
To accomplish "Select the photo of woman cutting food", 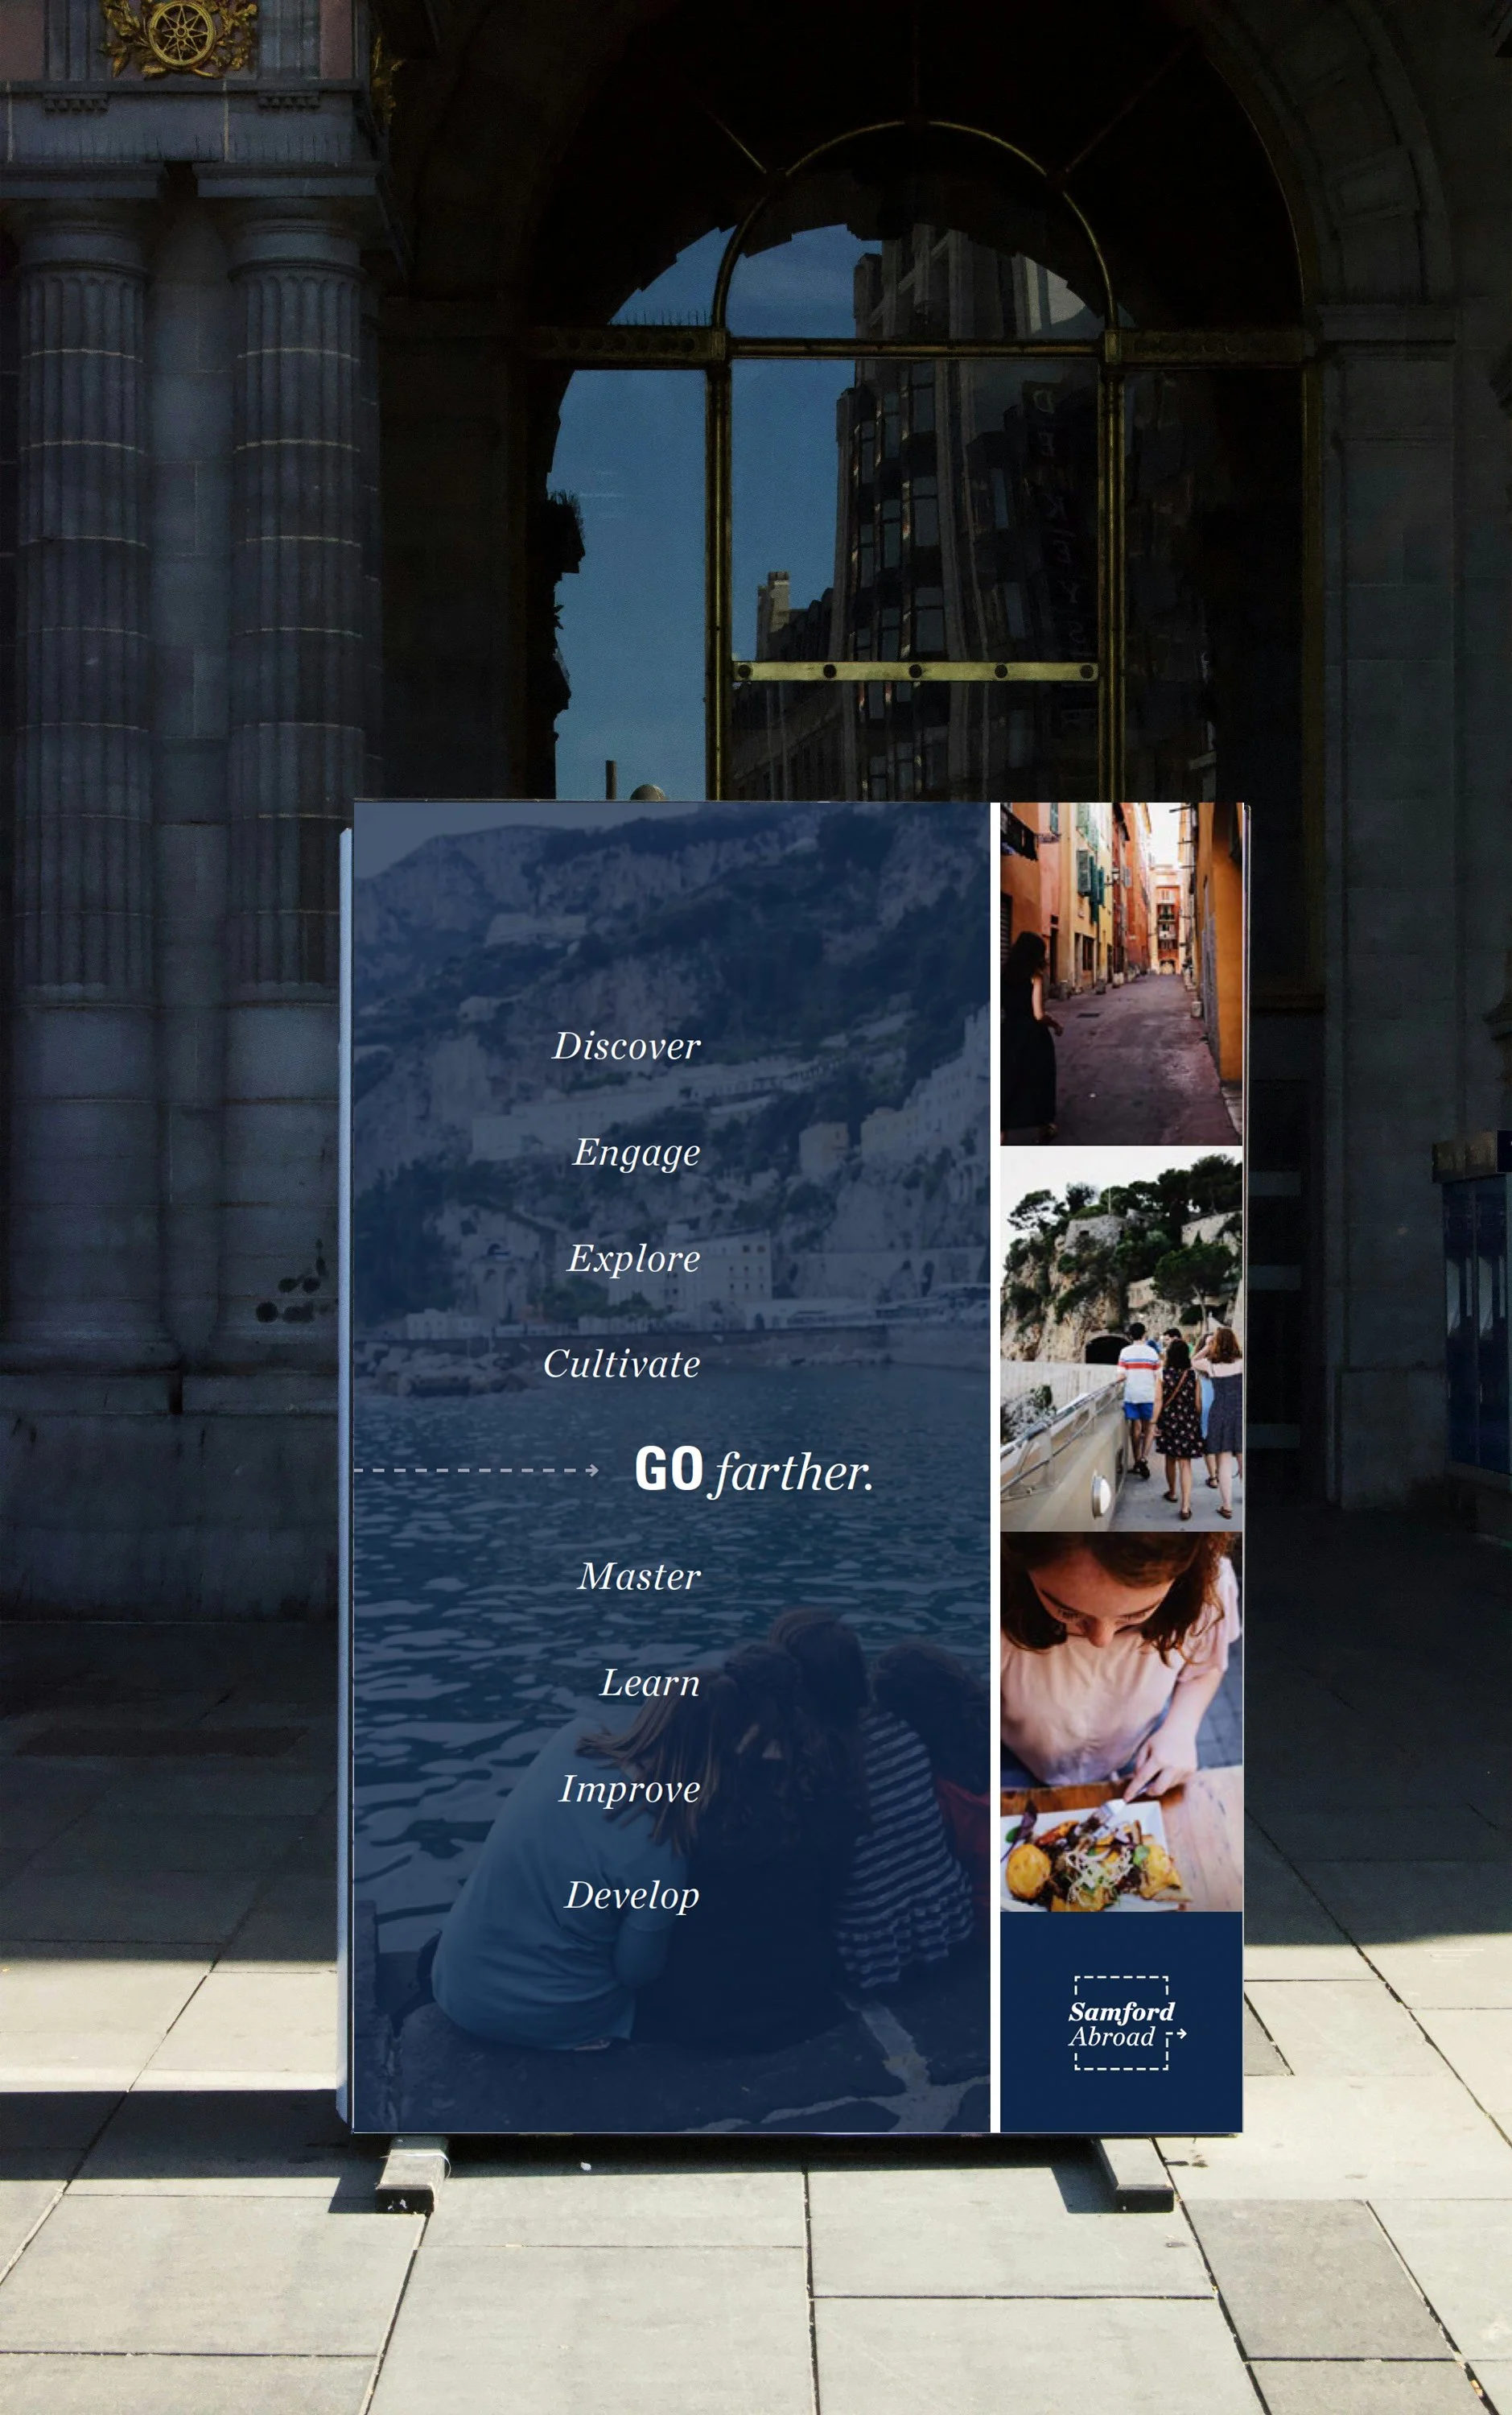I will pyautogui.click(x=1121, y=1722).
